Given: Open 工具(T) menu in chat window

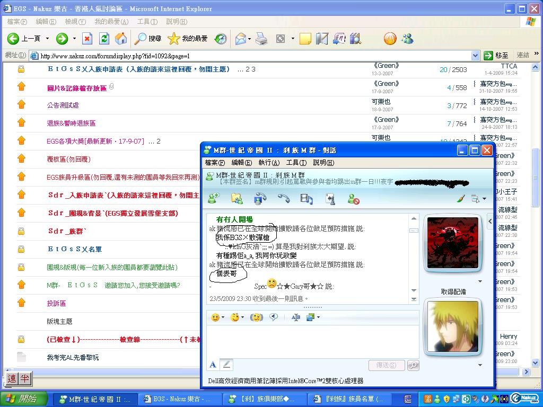Looking at the screenshot, I should pyautogui.click(x=296, y=163).
